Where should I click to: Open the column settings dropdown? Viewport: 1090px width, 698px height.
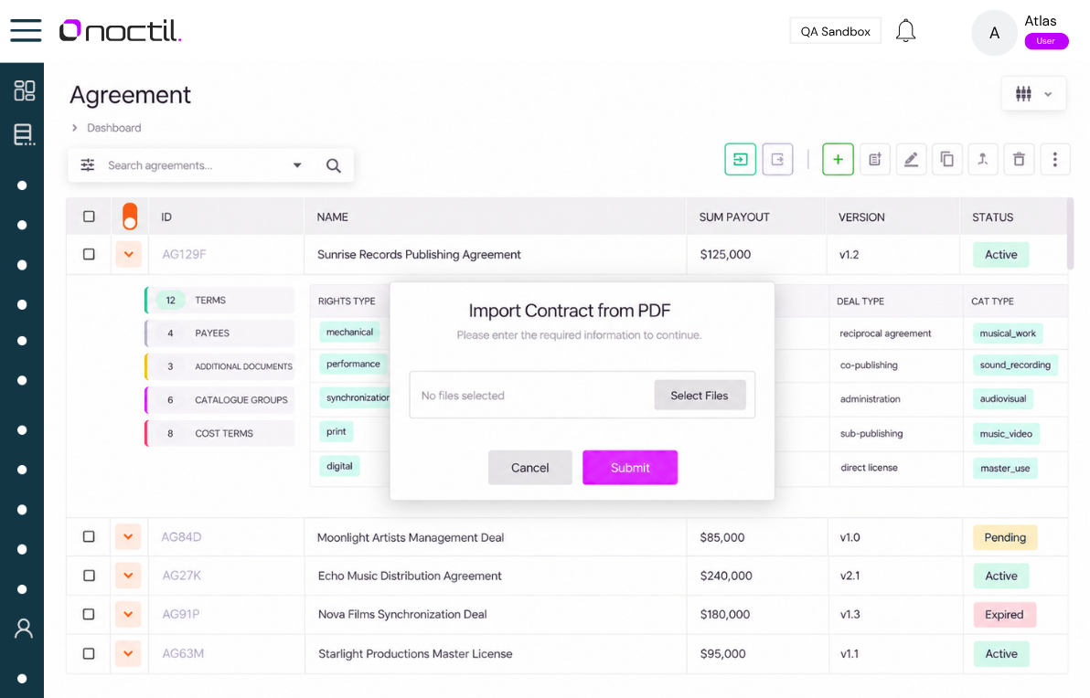click(x=1033, y=94)
